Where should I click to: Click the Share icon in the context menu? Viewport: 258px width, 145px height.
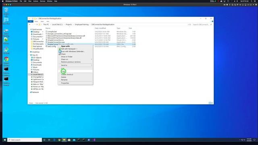[60, 54]
